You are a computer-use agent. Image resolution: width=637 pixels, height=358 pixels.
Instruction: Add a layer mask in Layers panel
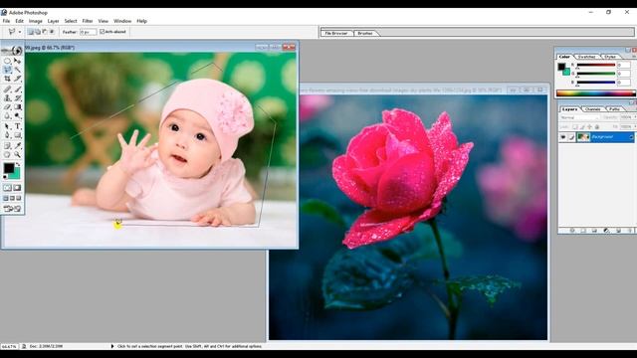(583, 231)
